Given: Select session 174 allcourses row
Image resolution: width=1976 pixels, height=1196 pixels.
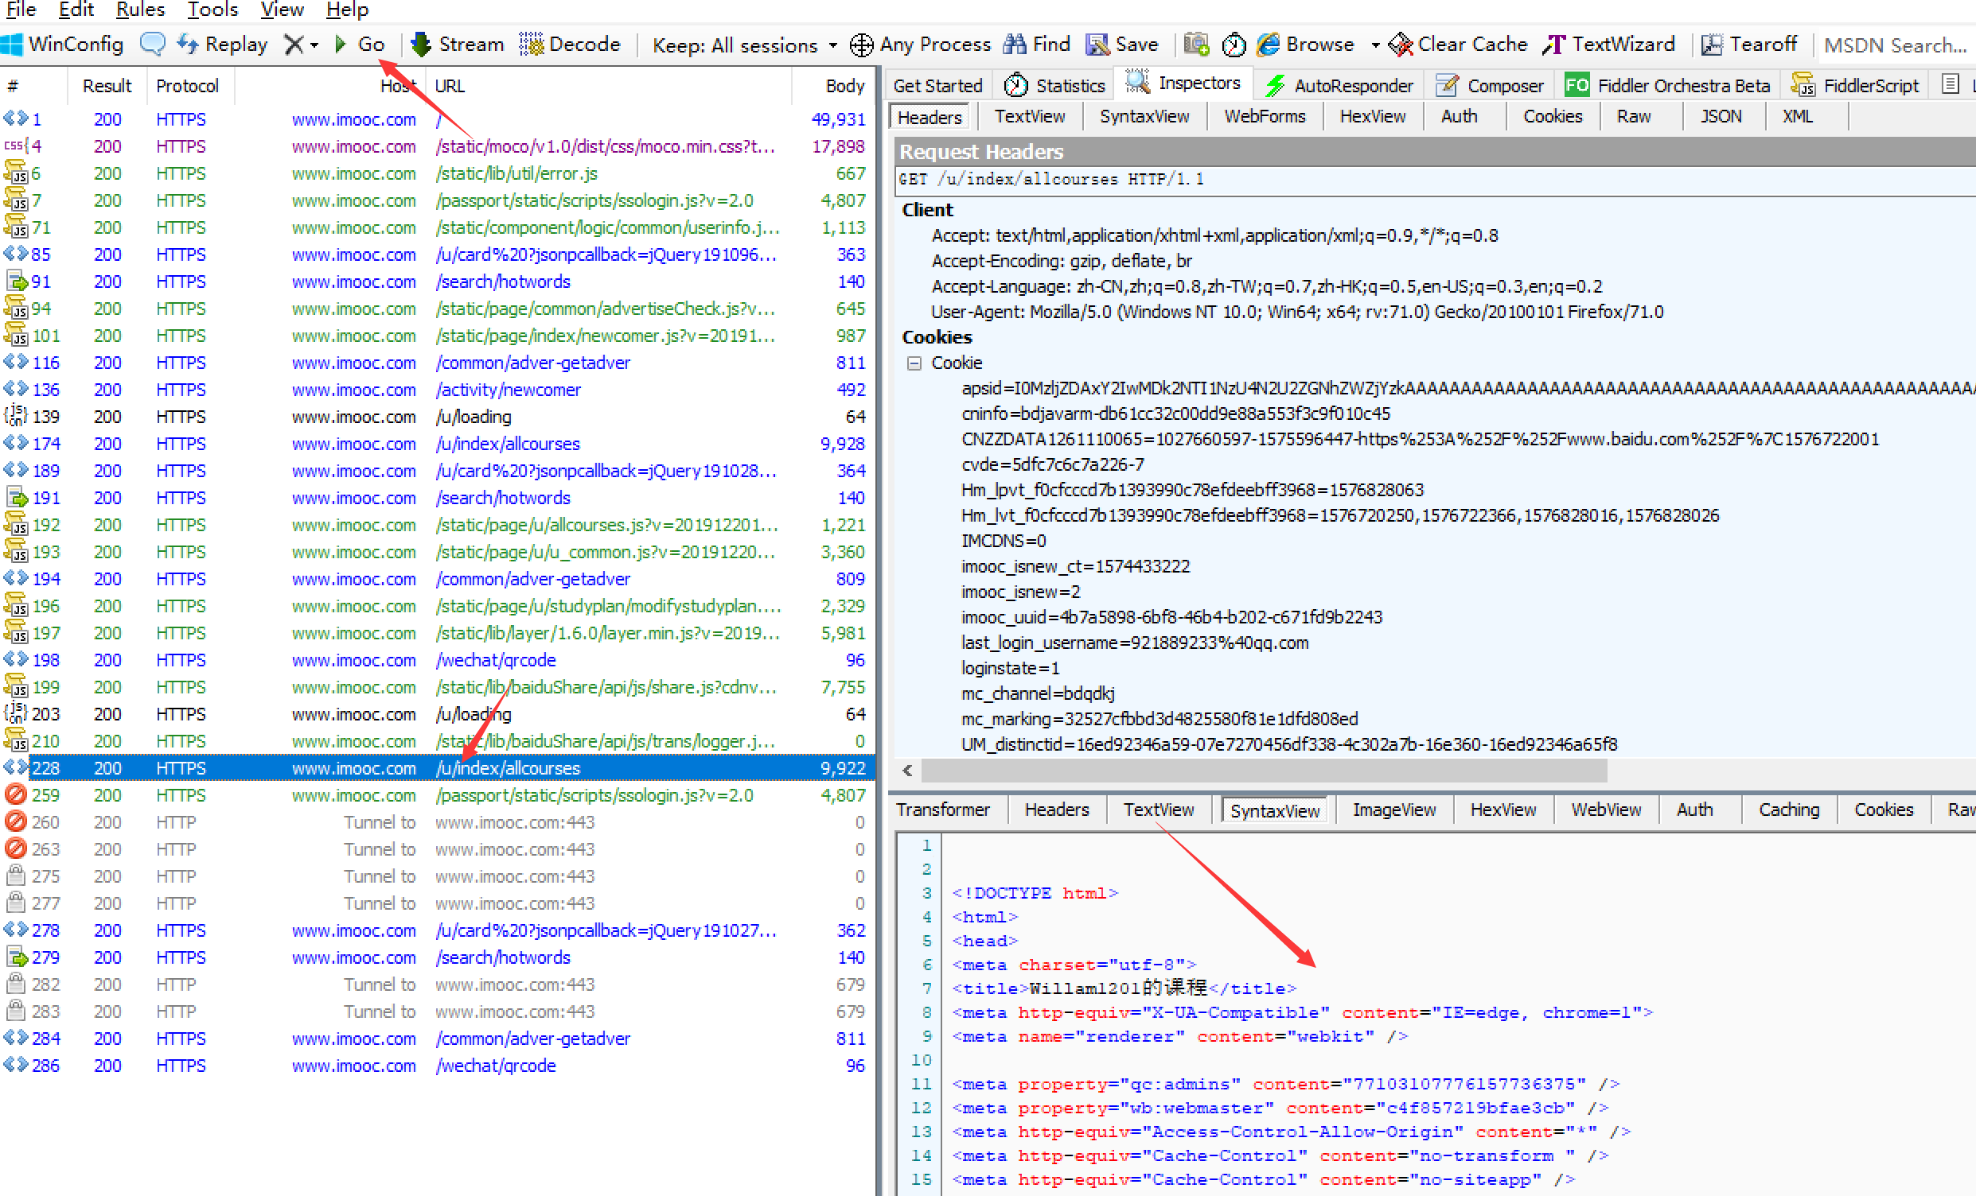Looking at the screenshot, I should pos(507,443).
